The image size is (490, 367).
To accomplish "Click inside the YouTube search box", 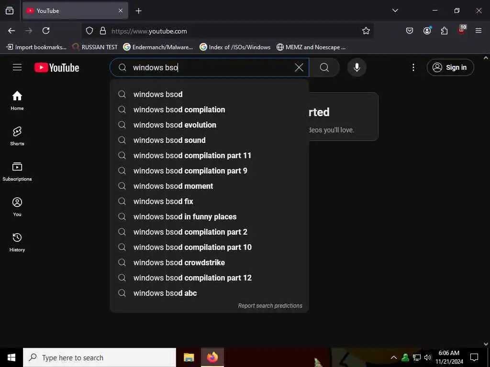I will coord(210,67).
